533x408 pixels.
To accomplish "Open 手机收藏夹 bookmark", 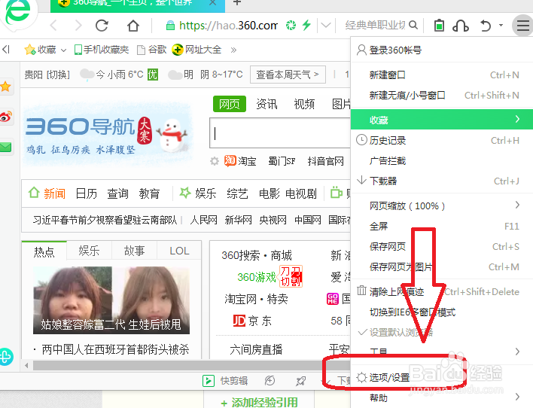I will (x=102, y=50).
